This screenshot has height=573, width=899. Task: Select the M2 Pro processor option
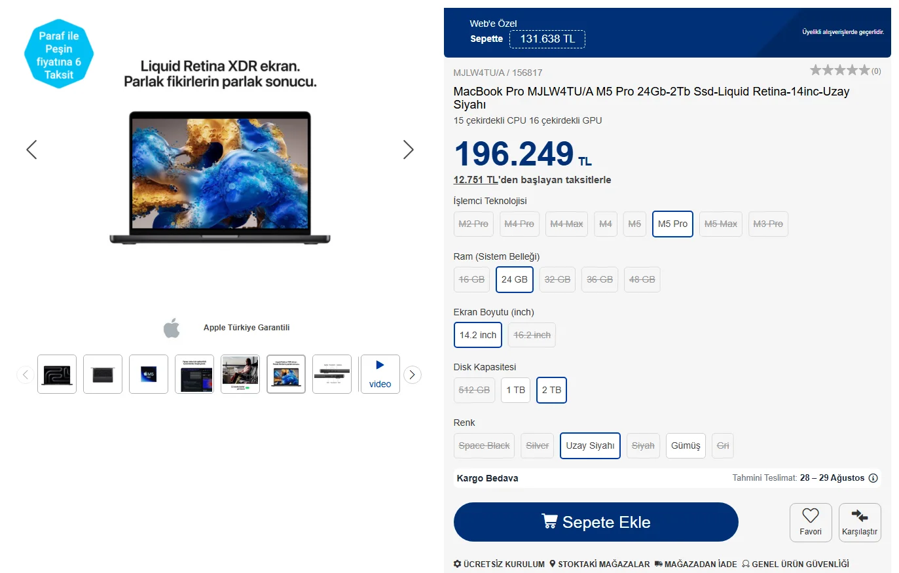click(473, 224)
